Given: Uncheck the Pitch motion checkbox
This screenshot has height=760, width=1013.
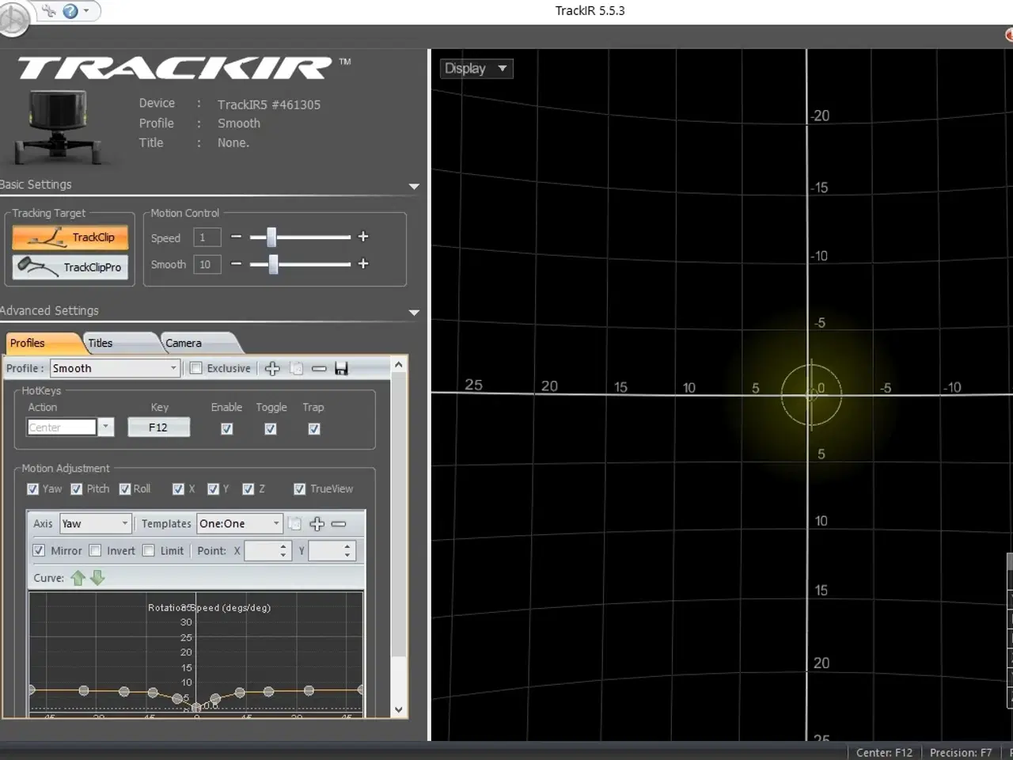Looking at the screenshot, I should point(77,488).
